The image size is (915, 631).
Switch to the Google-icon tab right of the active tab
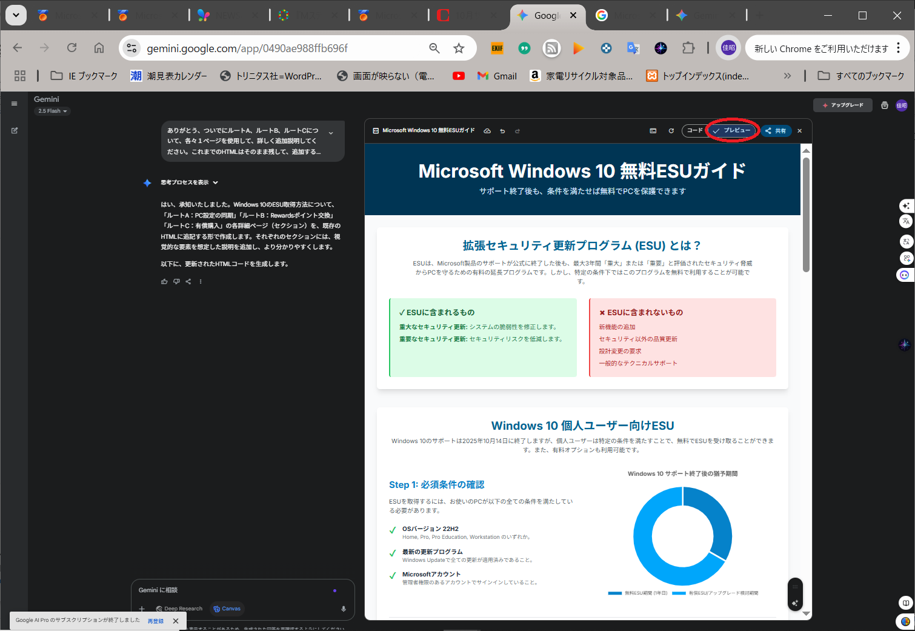tap(626, 15)
